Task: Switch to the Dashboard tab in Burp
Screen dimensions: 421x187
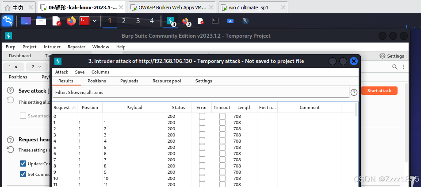Action: coord(20,56)
